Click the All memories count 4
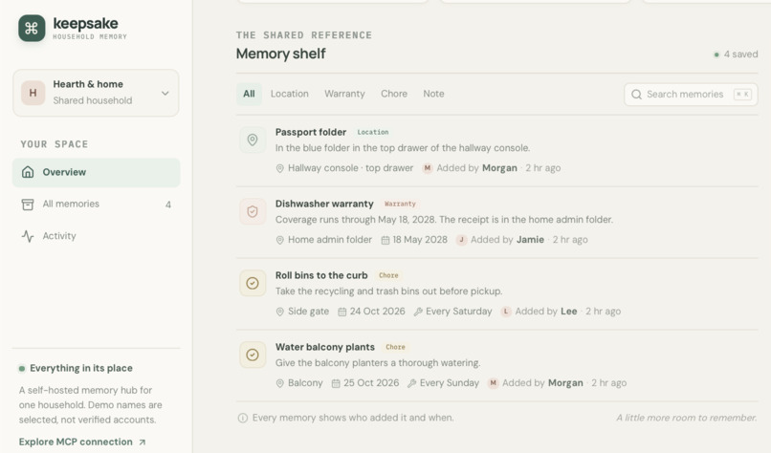This screenshot has width=771, height=453. click(x=168, y=205)
